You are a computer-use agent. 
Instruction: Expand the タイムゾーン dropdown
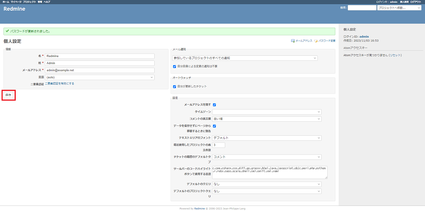tap(266, 112)
